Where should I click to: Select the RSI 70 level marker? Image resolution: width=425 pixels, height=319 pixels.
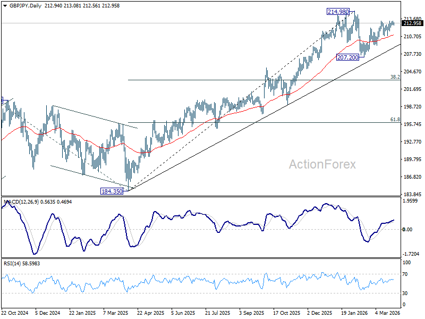[405, 274]
